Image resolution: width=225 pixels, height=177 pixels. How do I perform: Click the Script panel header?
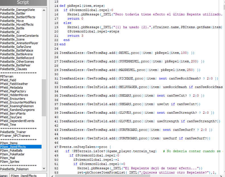point(23,3)
